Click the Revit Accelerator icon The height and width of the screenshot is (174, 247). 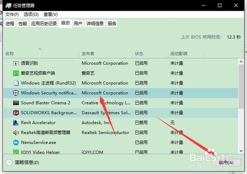16,123
